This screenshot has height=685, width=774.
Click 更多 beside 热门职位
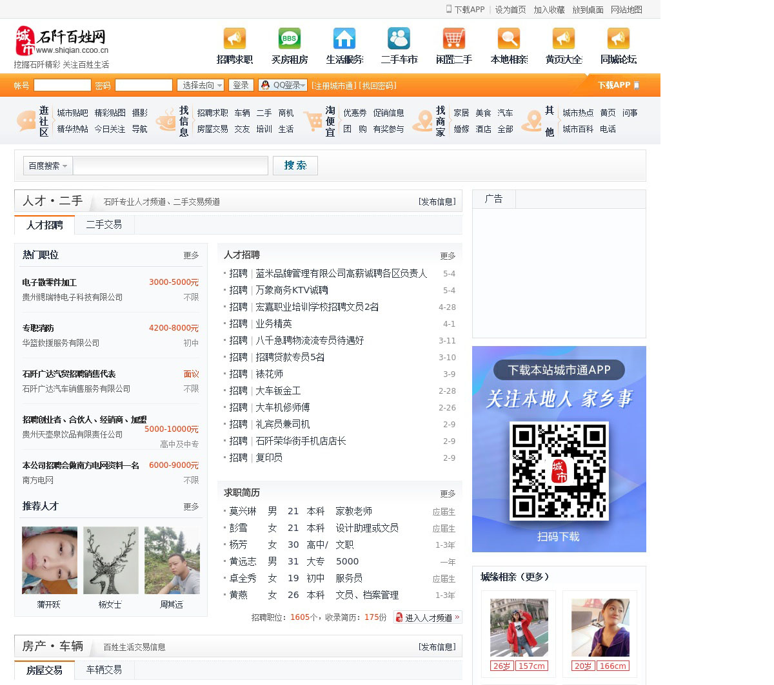(191, 256)
